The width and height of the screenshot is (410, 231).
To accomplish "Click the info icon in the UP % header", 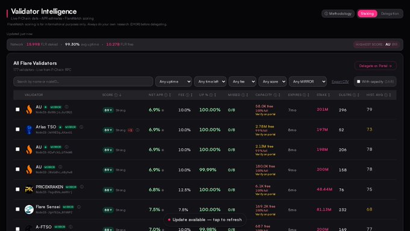I will pyautogui.click(x=211, y=95).
